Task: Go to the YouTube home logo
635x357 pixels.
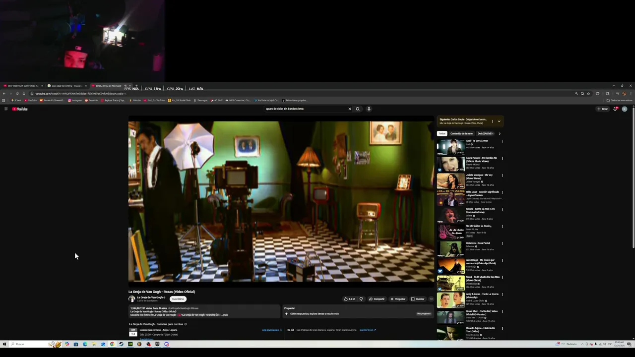Action: tap(20, 109)
